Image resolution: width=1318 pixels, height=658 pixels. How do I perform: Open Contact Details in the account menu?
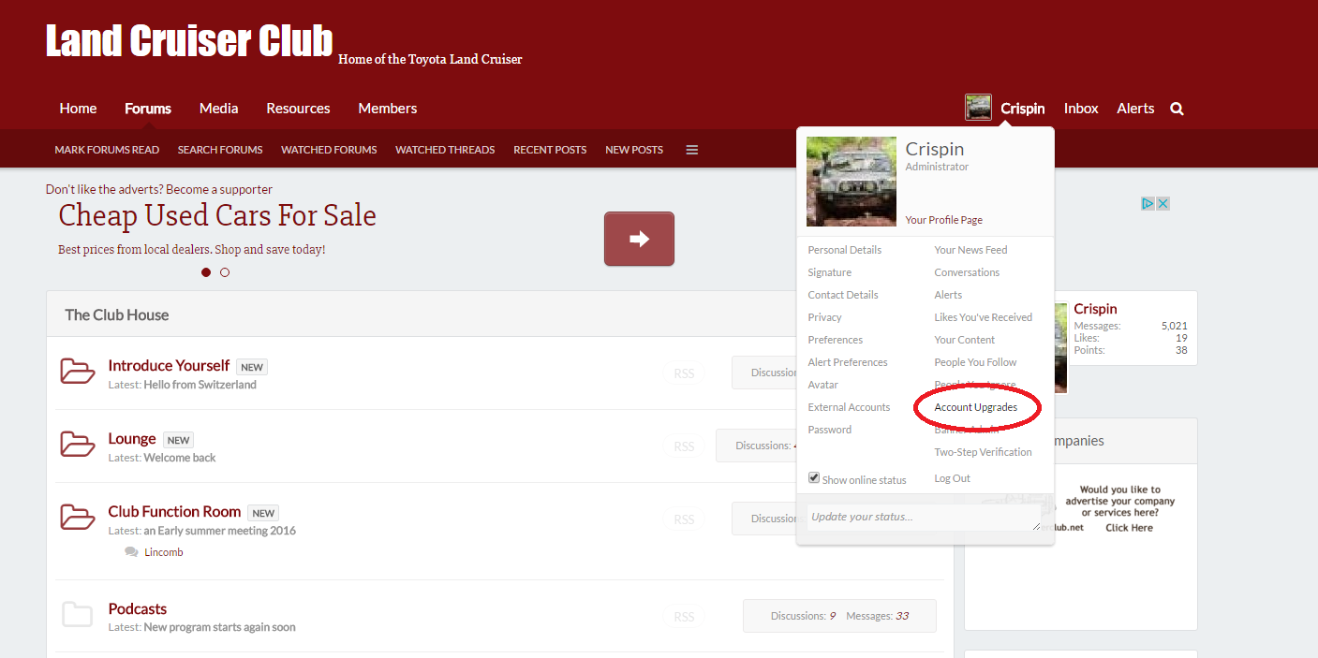coord(843,295)
